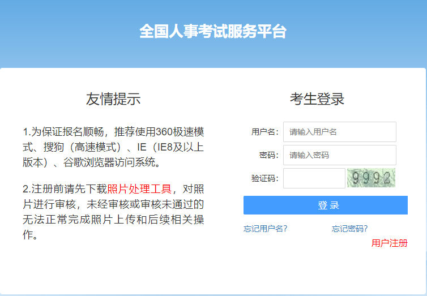Click the 用户名: field label
Image resolution: width=427 pixels, height=296 pixels.
[264, 132]
